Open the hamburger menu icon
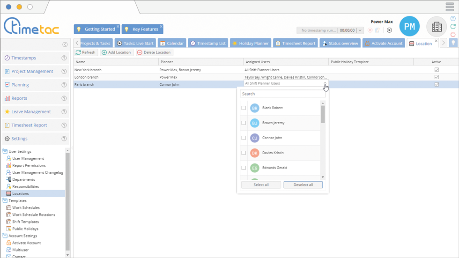 tap(450, 7)
